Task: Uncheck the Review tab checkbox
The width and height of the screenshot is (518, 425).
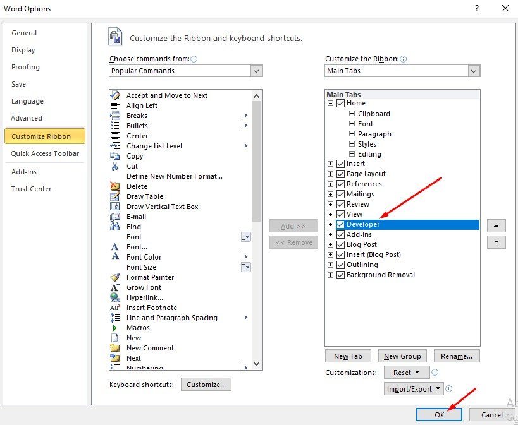Action: click(x=341, y=204)
